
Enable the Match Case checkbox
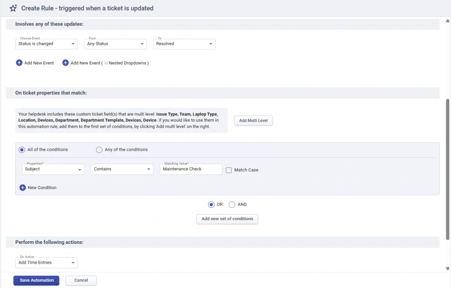pos(229,170)
